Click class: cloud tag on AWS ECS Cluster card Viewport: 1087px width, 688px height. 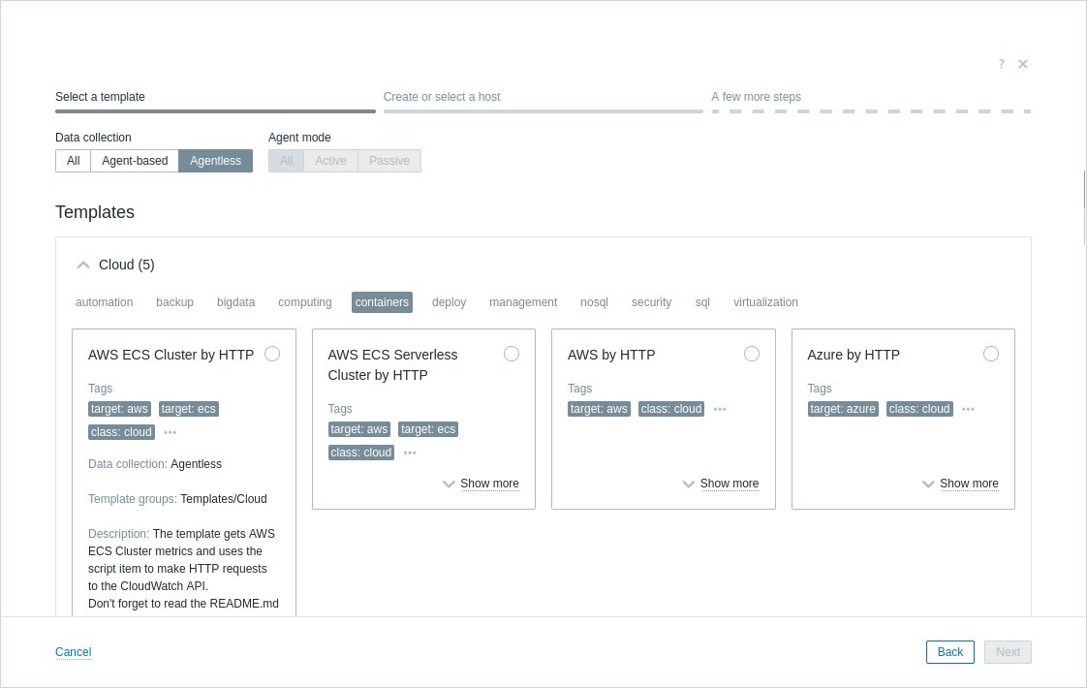(121, 432)
